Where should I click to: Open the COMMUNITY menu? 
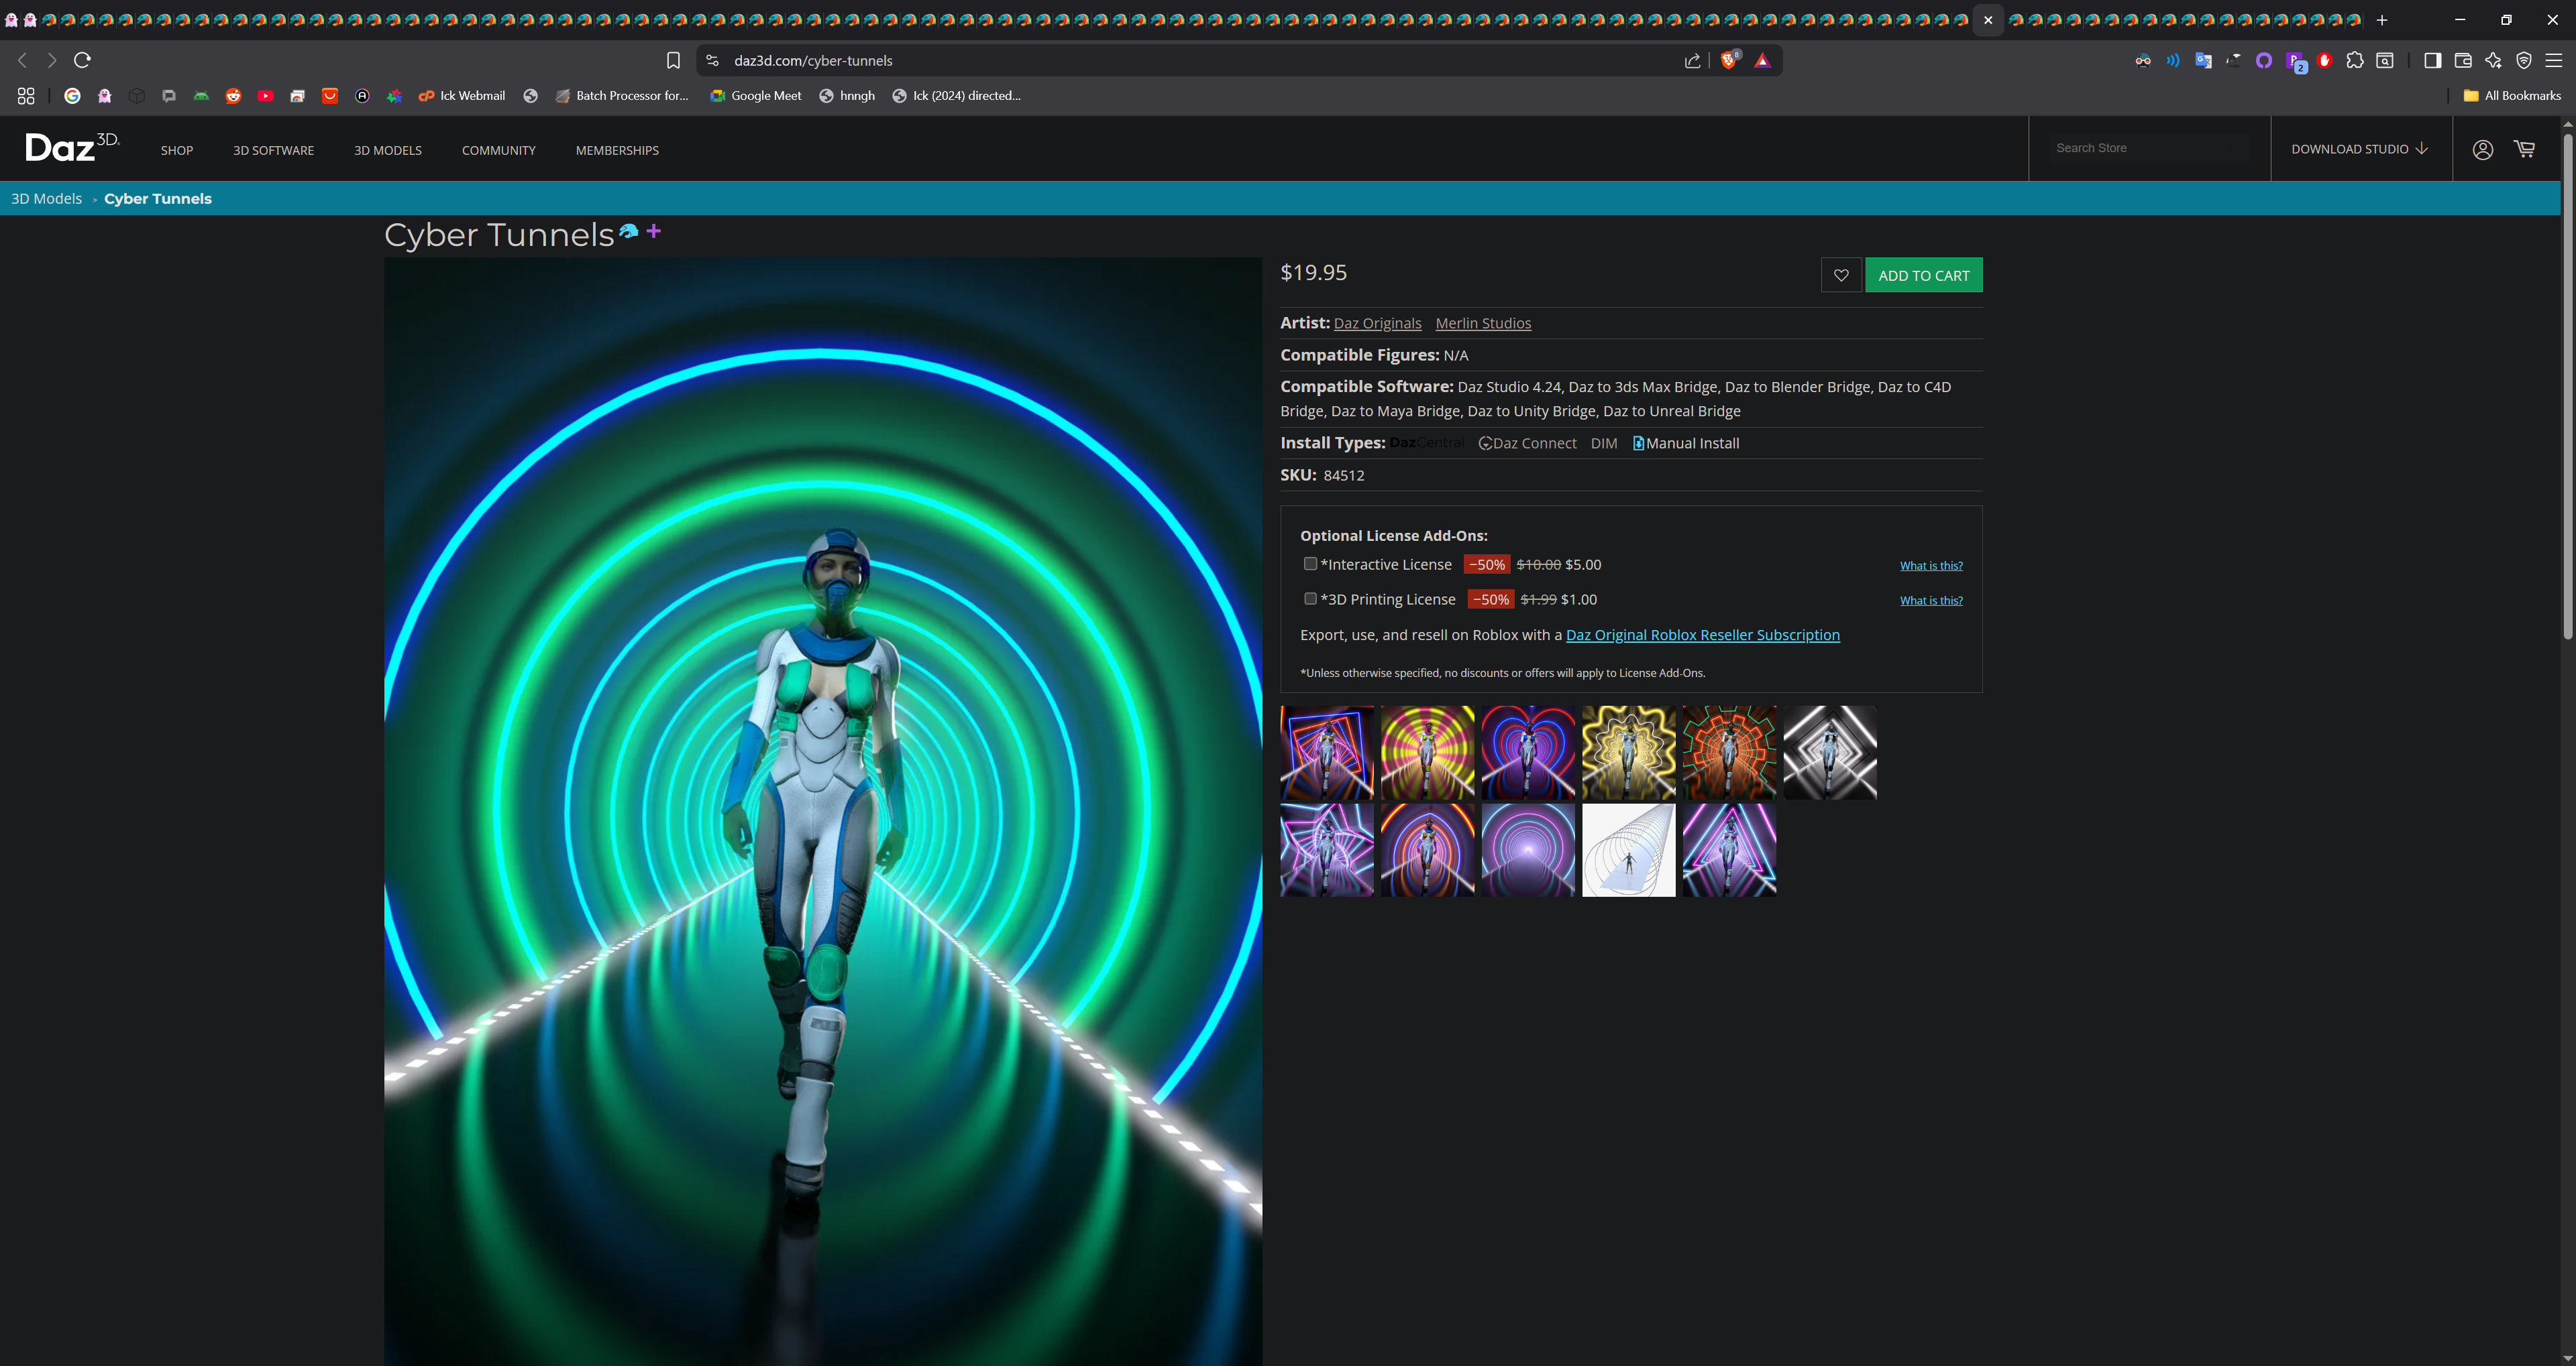[499, 150]
